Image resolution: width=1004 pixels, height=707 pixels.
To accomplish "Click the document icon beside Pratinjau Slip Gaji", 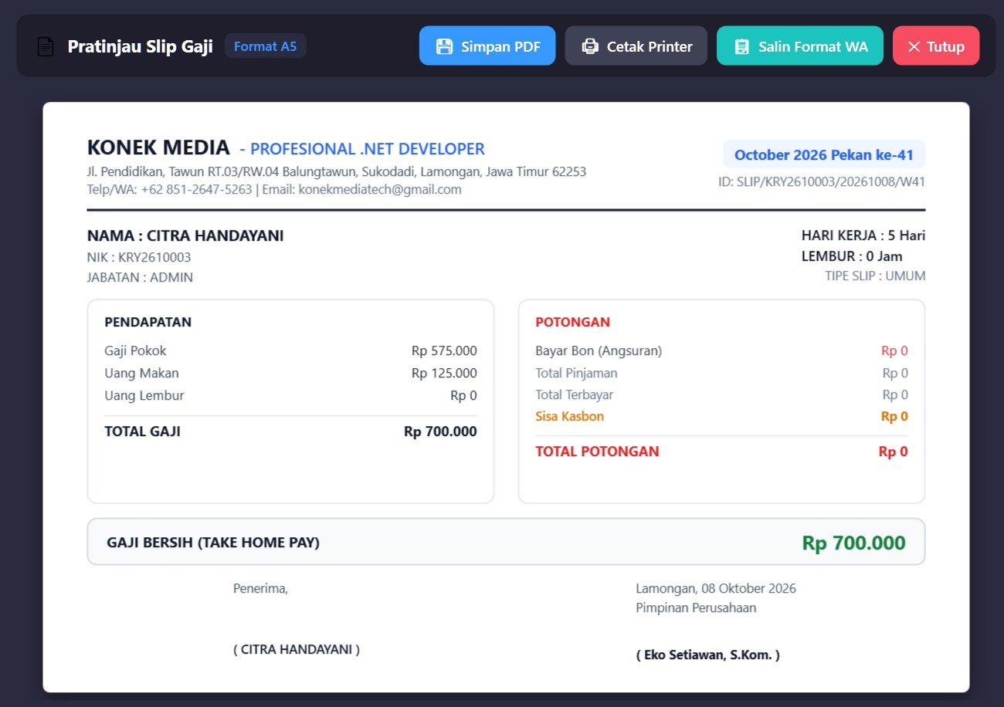I will [x=46, y=46].
